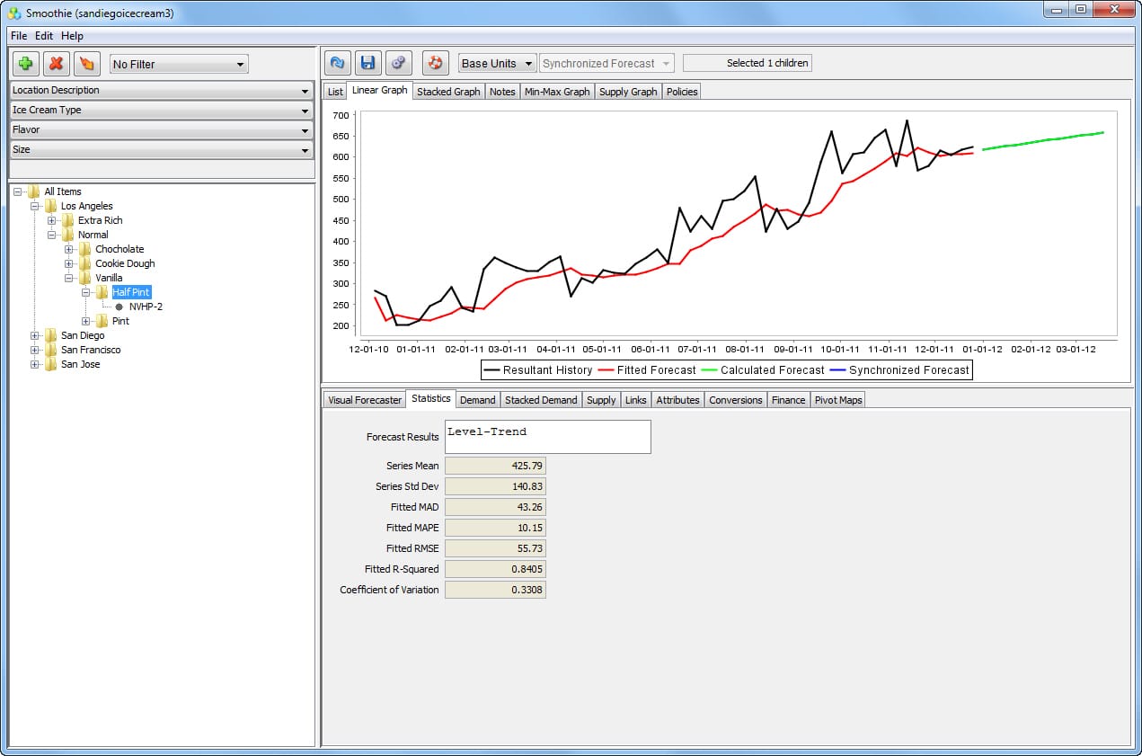1142x756 pixels.
Task: Open the Flavor dropdown
Action: (x=161, y=129)
